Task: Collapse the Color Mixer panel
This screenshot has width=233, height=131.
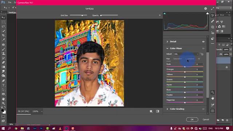Action: click(x=167, y=48)
